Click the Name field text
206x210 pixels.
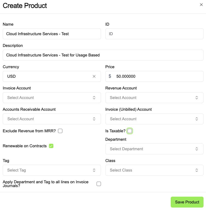pyautogui.click(x=37, y=34)
